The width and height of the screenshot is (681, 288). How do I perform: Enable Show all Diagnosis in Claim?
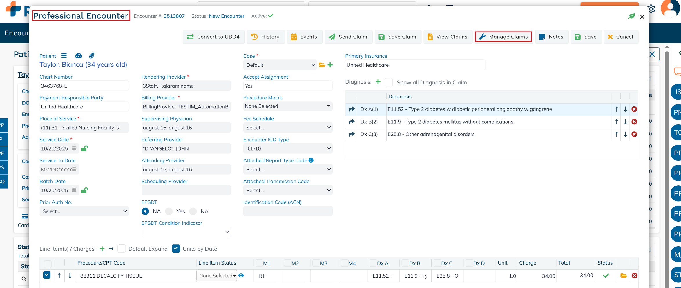tap(389, 82)
